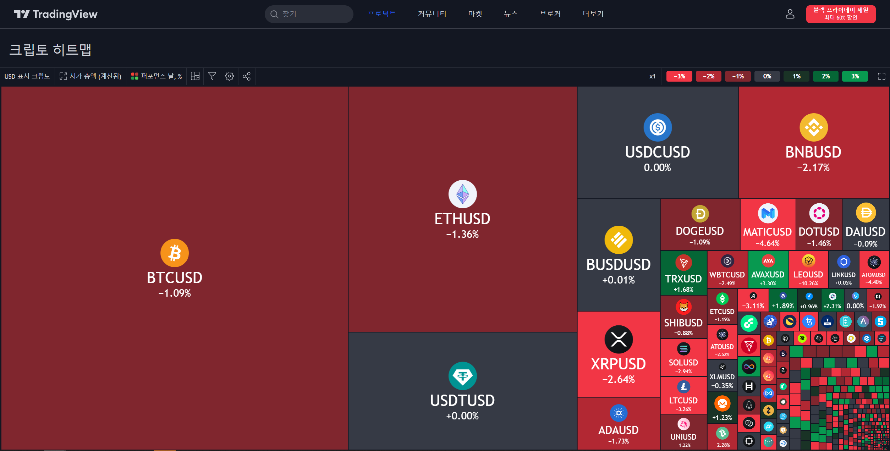The height and width of the screenshot is (451, 890).
Task: Click the USDTUSD Tether icon
Action: click(463, 376)
